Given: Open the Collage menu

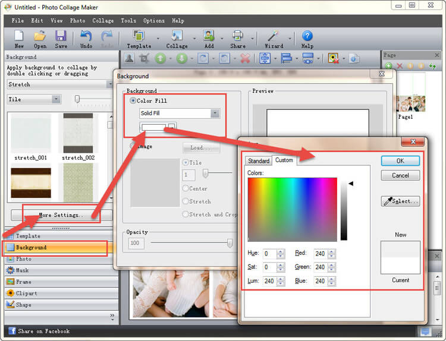Looking at the screenshot, I should click(x=103, y=20).
